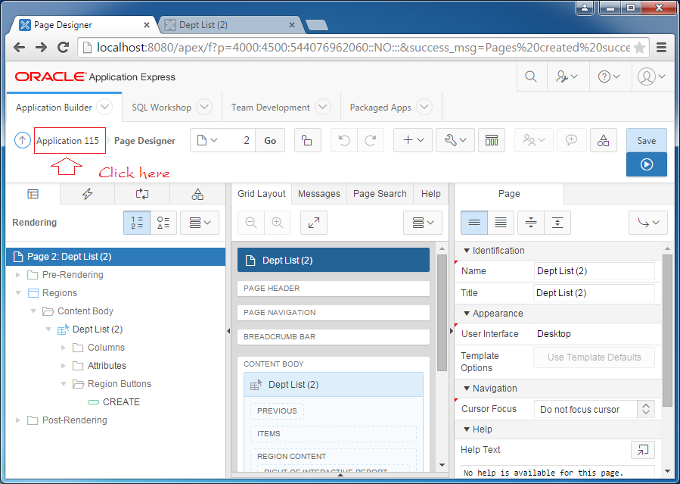Click the Go button
Image resolution: width=680 pixels, height=484 pixels.
tap(270, 140)
